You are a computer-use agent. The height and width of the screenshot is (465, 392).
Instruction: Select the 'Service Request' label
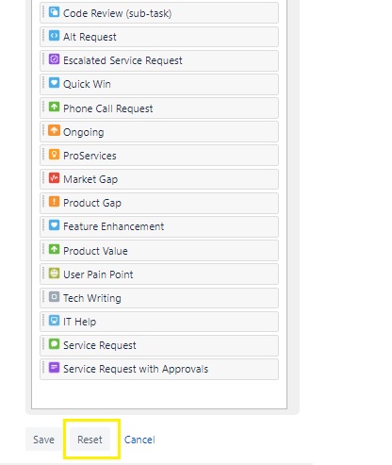pos(100,345)
